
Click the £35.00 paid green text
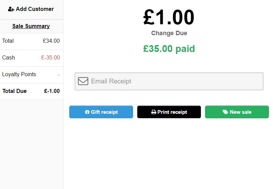coord(169,49)
